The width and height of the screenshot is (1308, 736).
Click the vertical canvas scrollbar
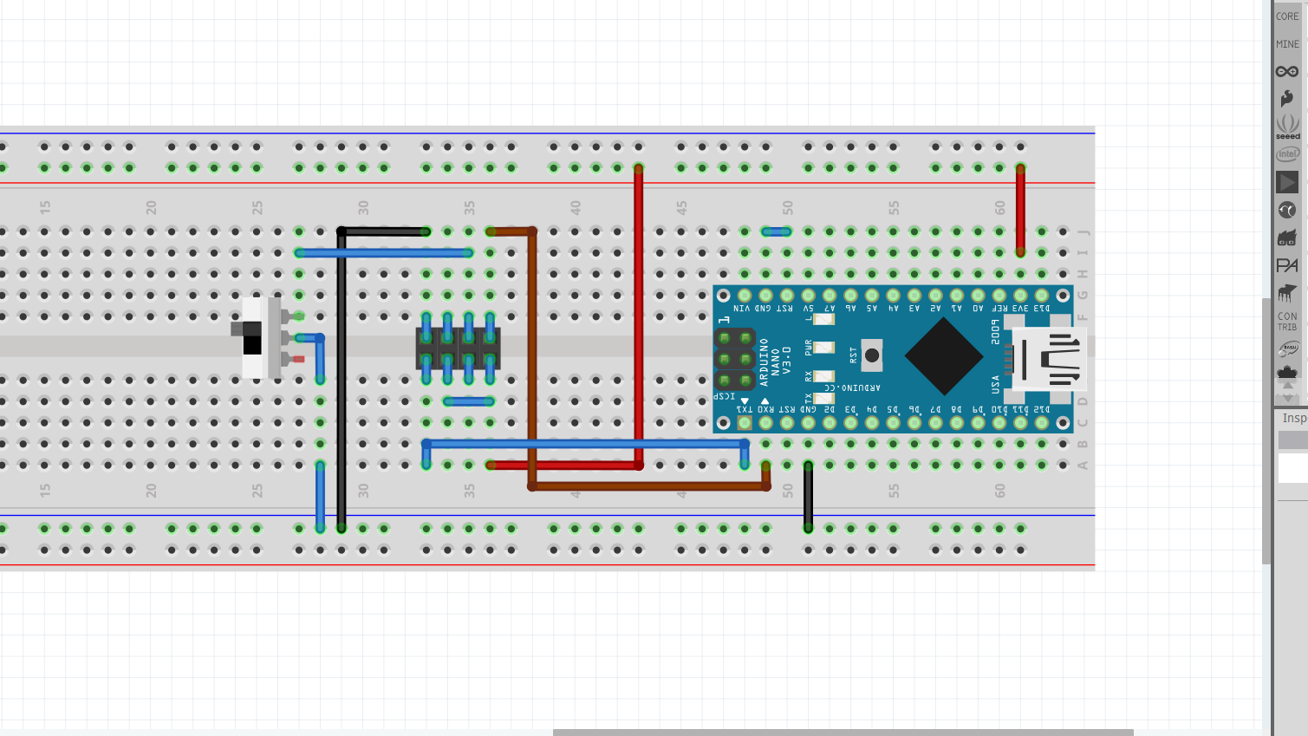(x=1266, y=431)
